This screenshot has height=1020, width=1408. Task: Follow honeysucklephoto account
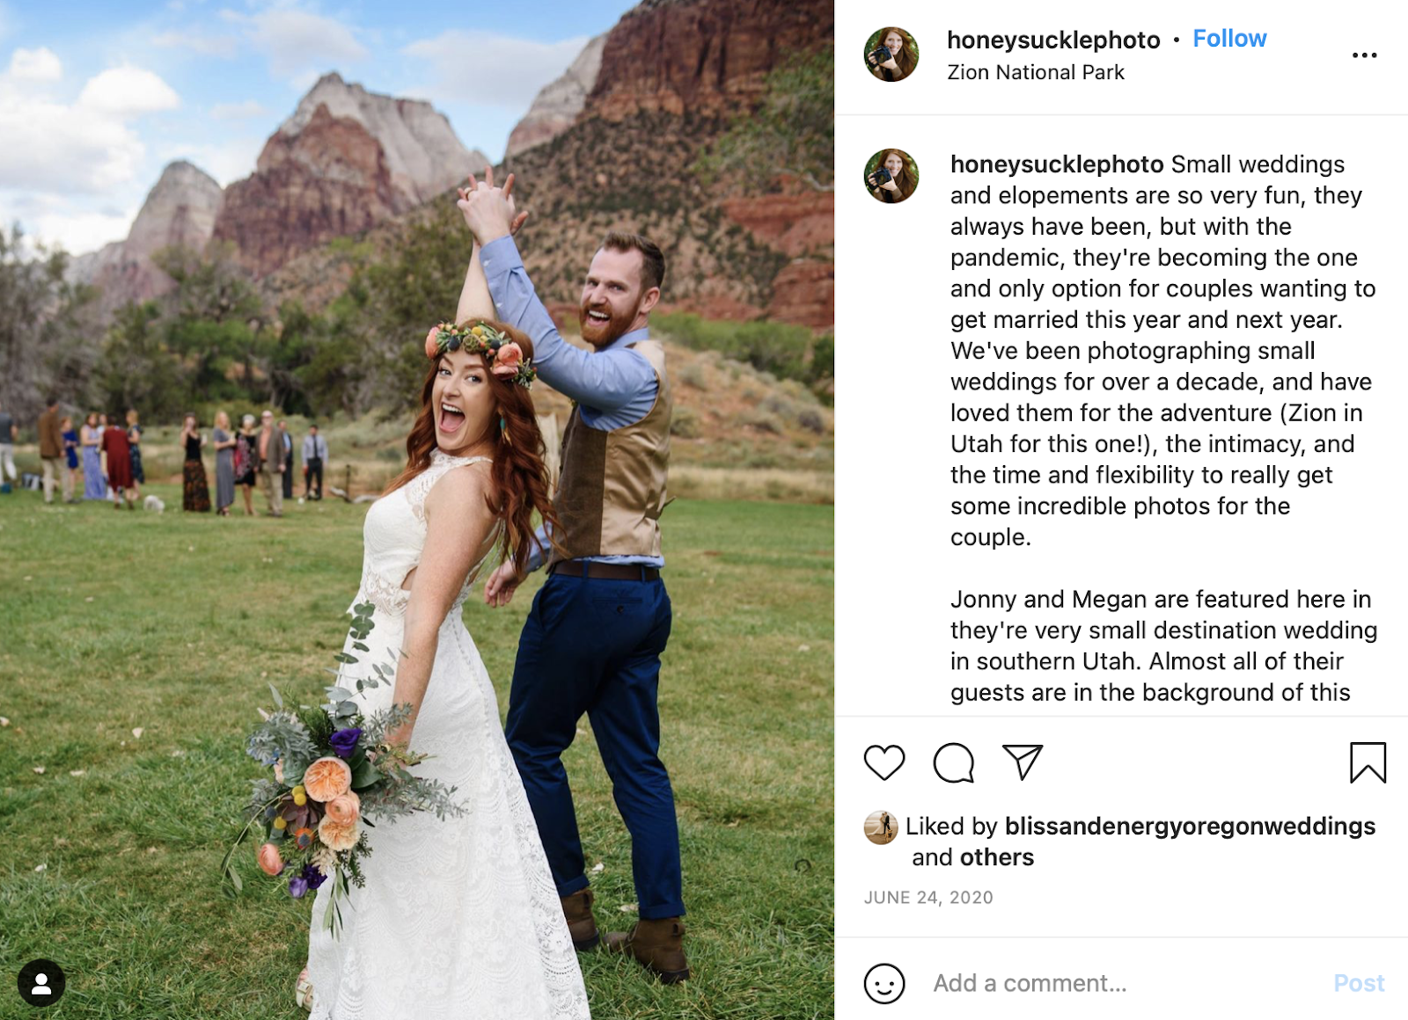pos(1229,39)
